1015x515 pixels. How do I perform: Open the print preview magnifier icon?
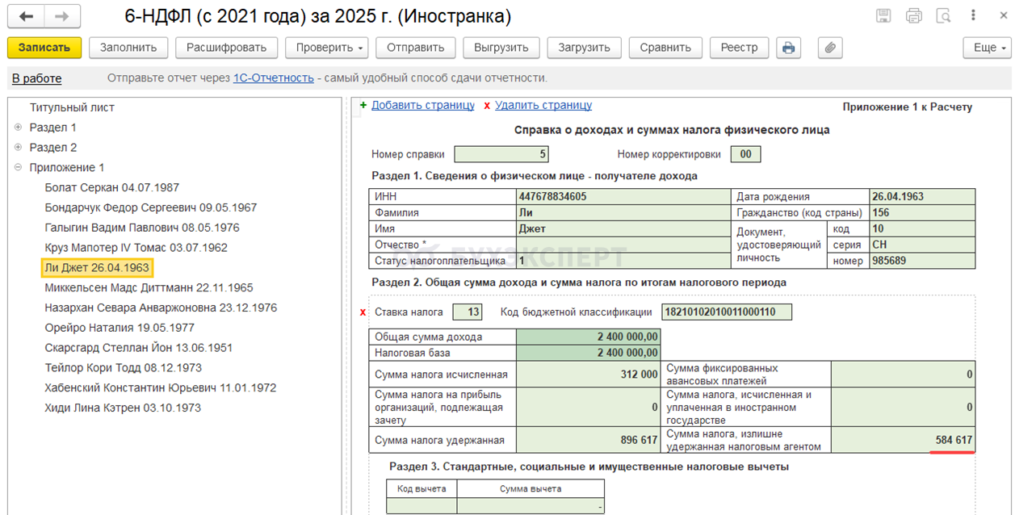click(942, 16)
